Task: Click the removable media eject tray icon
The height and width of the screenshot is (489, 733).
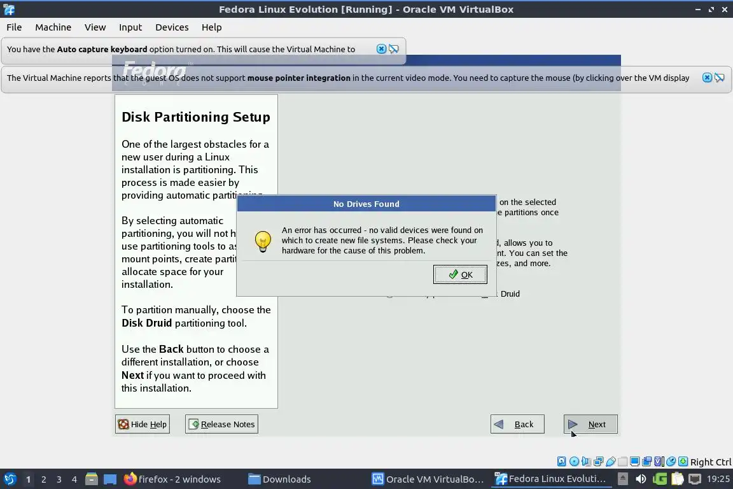Action: click(623, 479)
